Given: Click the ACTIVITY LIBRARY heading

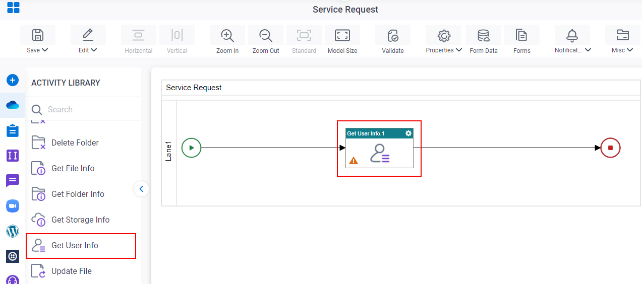Looking at the screenshot, I should (x=66, y=83).
